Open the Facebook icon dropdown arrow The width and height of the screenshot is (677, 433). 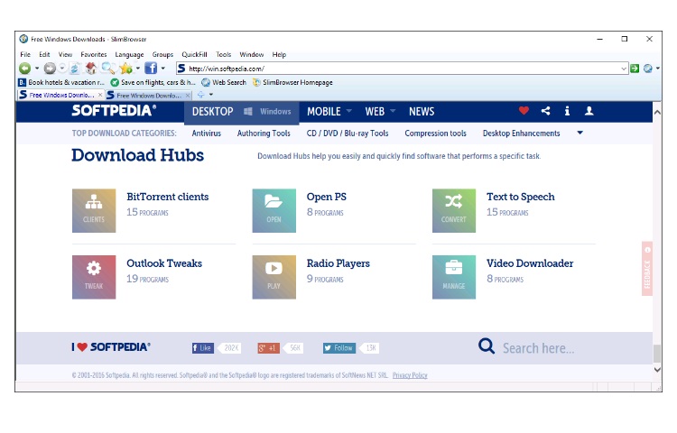click(162, 69)
